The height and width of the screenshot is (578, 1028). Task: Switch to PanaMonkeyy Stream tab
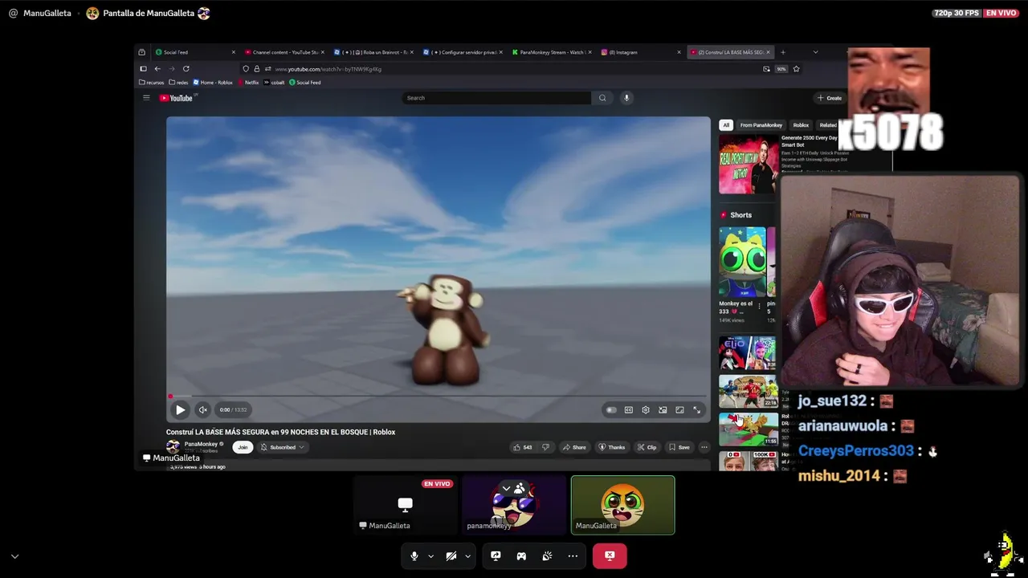point(553,52)
